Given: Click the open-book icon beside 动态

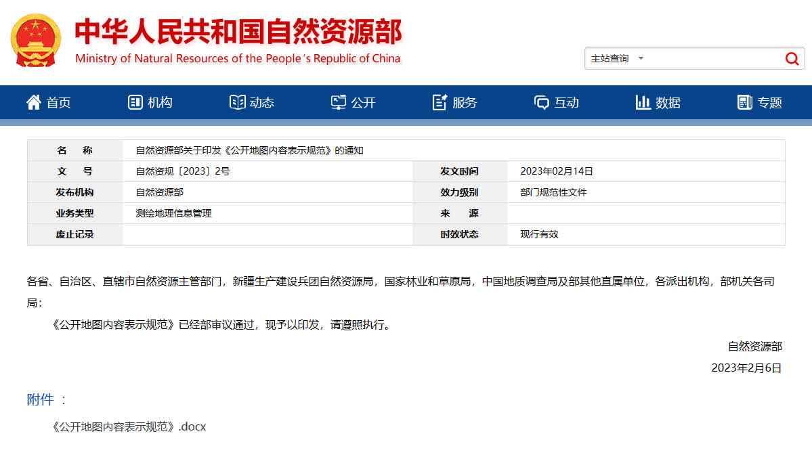Looking at the screenshot, I should 237,102.
